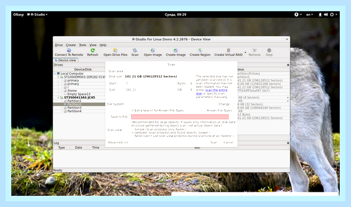Open the Bytes unit selector for Start
The image size is (351, 207).
point(191,83)
